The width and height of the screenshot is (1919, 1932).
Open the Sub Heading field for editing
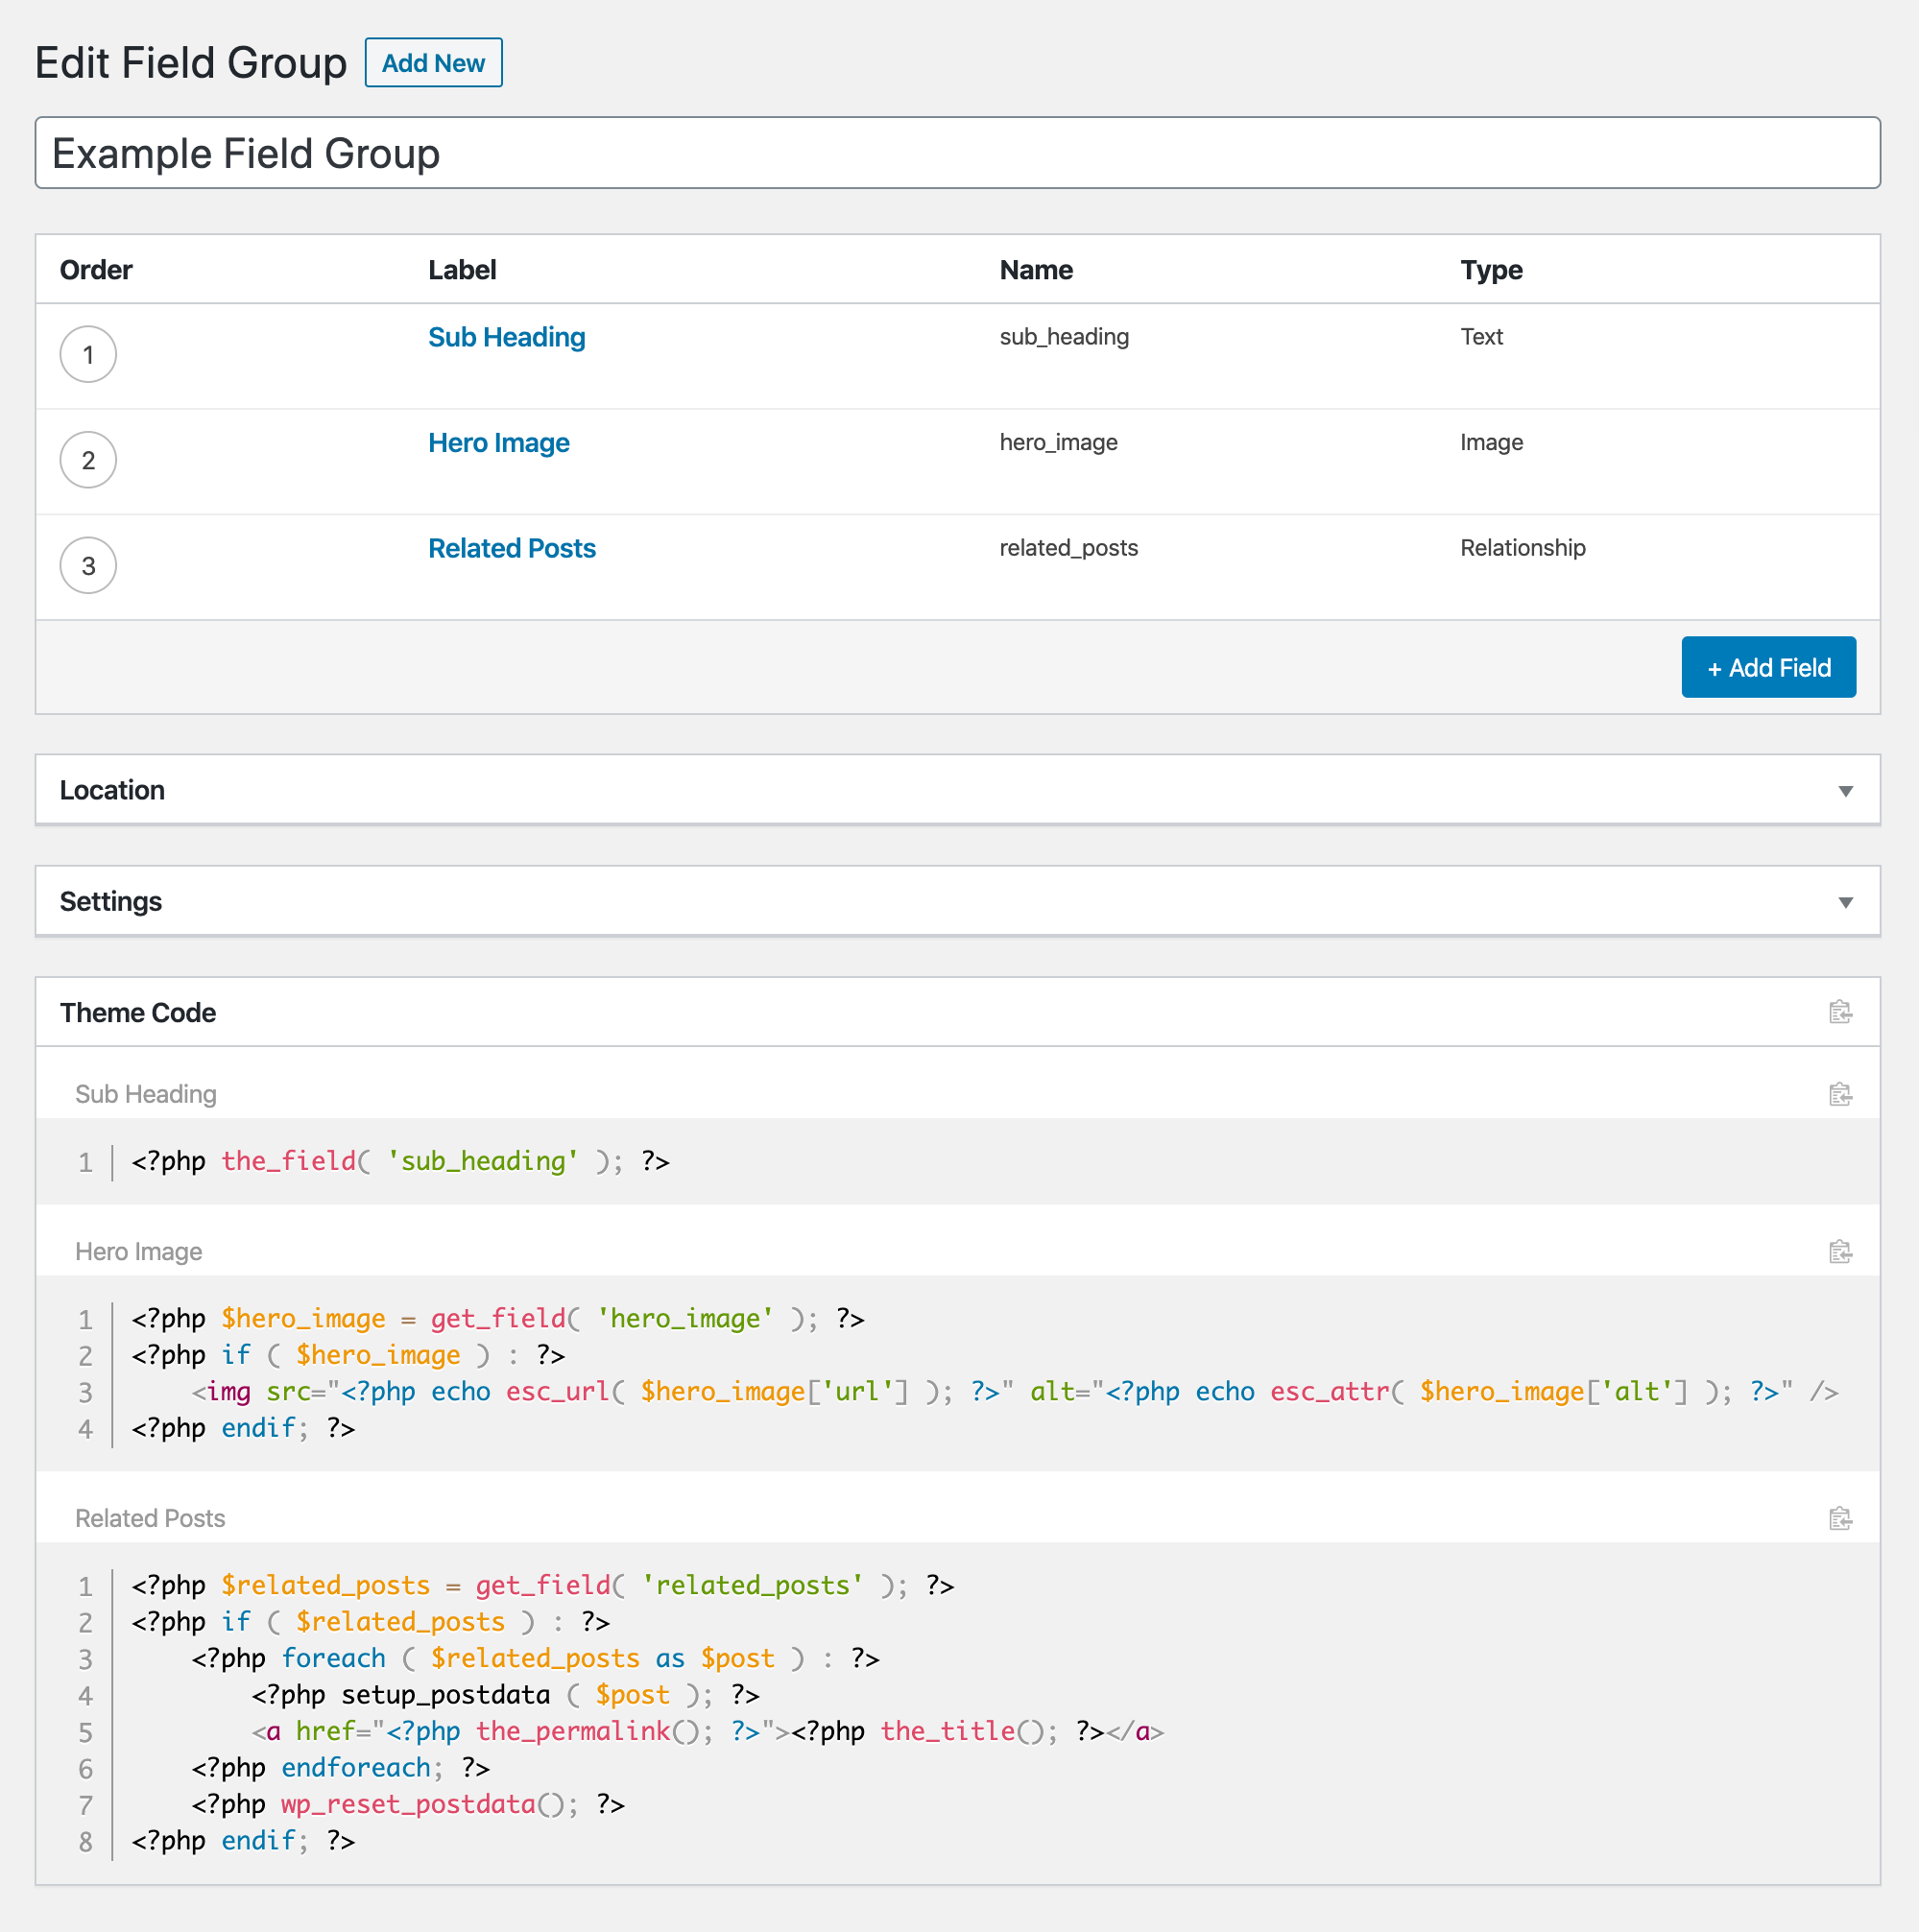point(506,337)
